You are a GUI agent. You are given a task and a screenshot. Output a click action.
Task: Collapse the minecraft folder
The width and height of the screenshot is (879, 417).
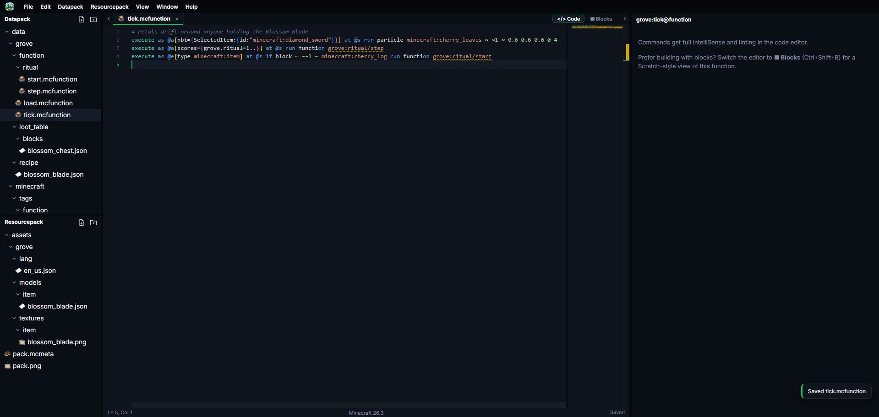[x=11, y=186]
